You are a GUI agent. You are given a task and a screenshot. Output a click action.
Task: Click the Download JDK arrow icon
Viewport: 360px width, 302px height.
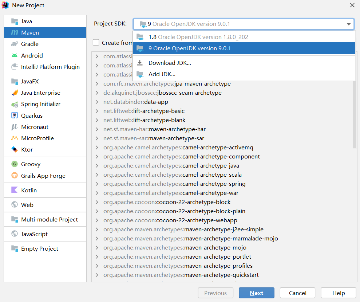140,63
